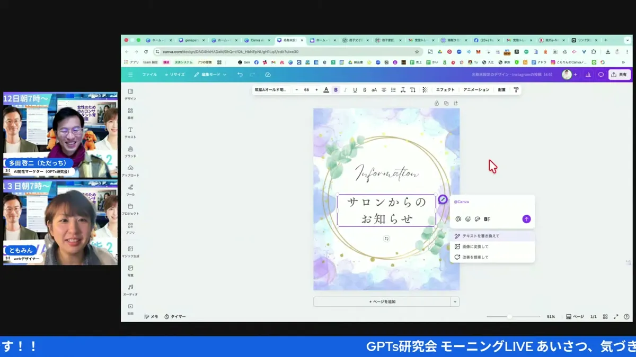The image size is (636, 357).
Task: Open the ブランド panel
Action: pos(130,151)
